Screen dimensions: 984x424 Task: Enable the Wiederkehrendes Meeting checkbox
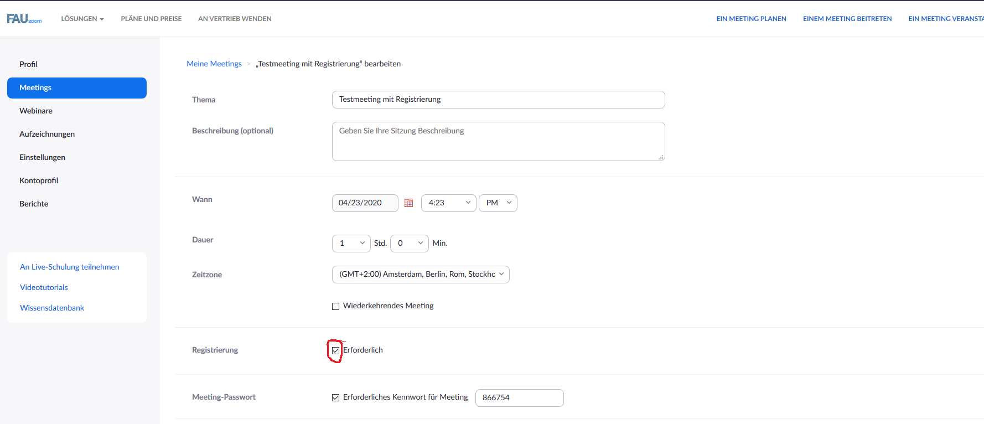coord(335,306)
